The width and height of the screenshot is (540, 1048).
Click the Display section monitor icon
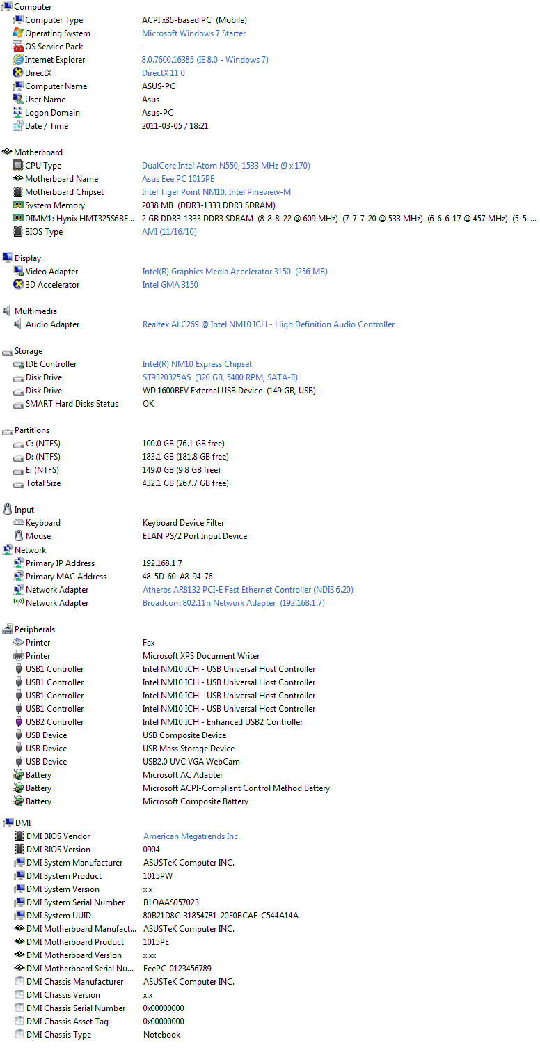point(7,258)
